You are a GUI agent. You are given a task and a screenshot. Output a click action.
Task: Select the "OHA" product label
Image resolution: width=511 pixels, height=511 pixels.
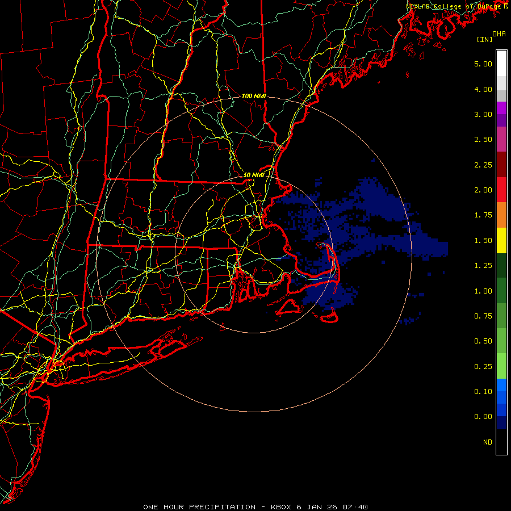[x=499, y=34]
